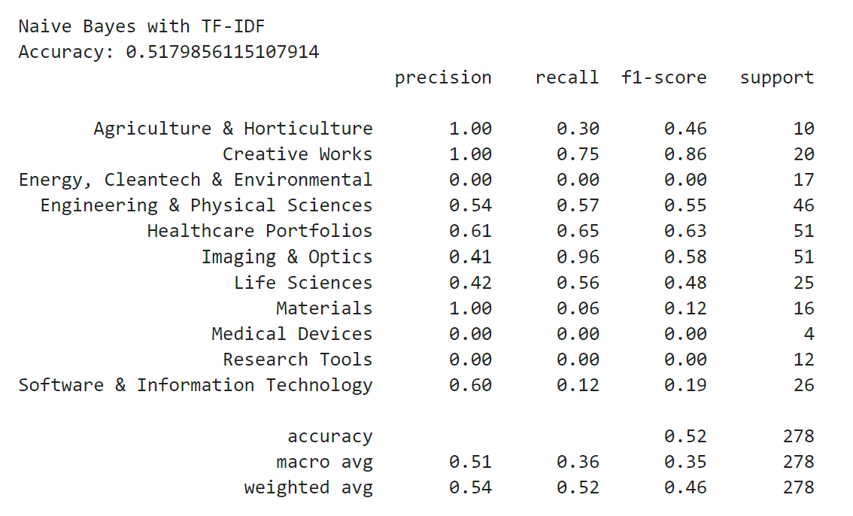Click the support column header
This screenshot has height=516, width=853.
[777, 78]
